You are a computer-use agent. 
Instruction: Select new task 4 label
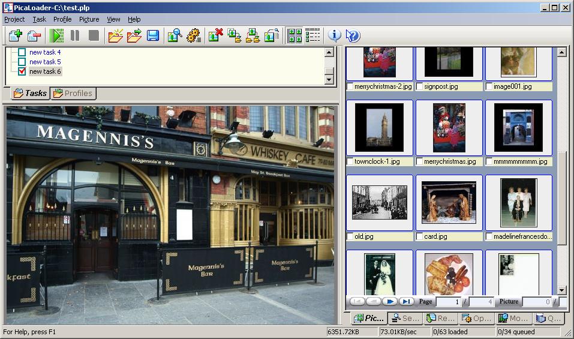coord(45,52)
